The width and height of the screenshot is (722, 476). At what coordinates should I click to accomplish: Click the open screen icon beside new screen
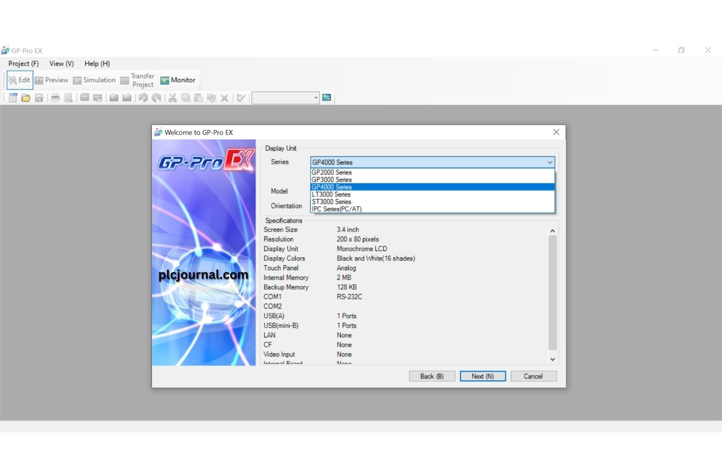click(x=98, y=98)
